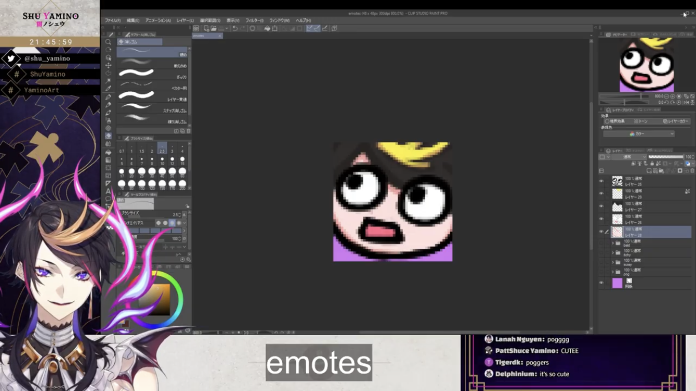Open the save icon dropdown arrow
This screenshot has width=696, height=391.
226,28
